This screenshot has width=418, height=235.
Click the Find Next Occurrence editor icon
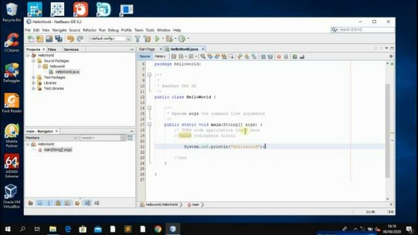click(x=217, y=57)
